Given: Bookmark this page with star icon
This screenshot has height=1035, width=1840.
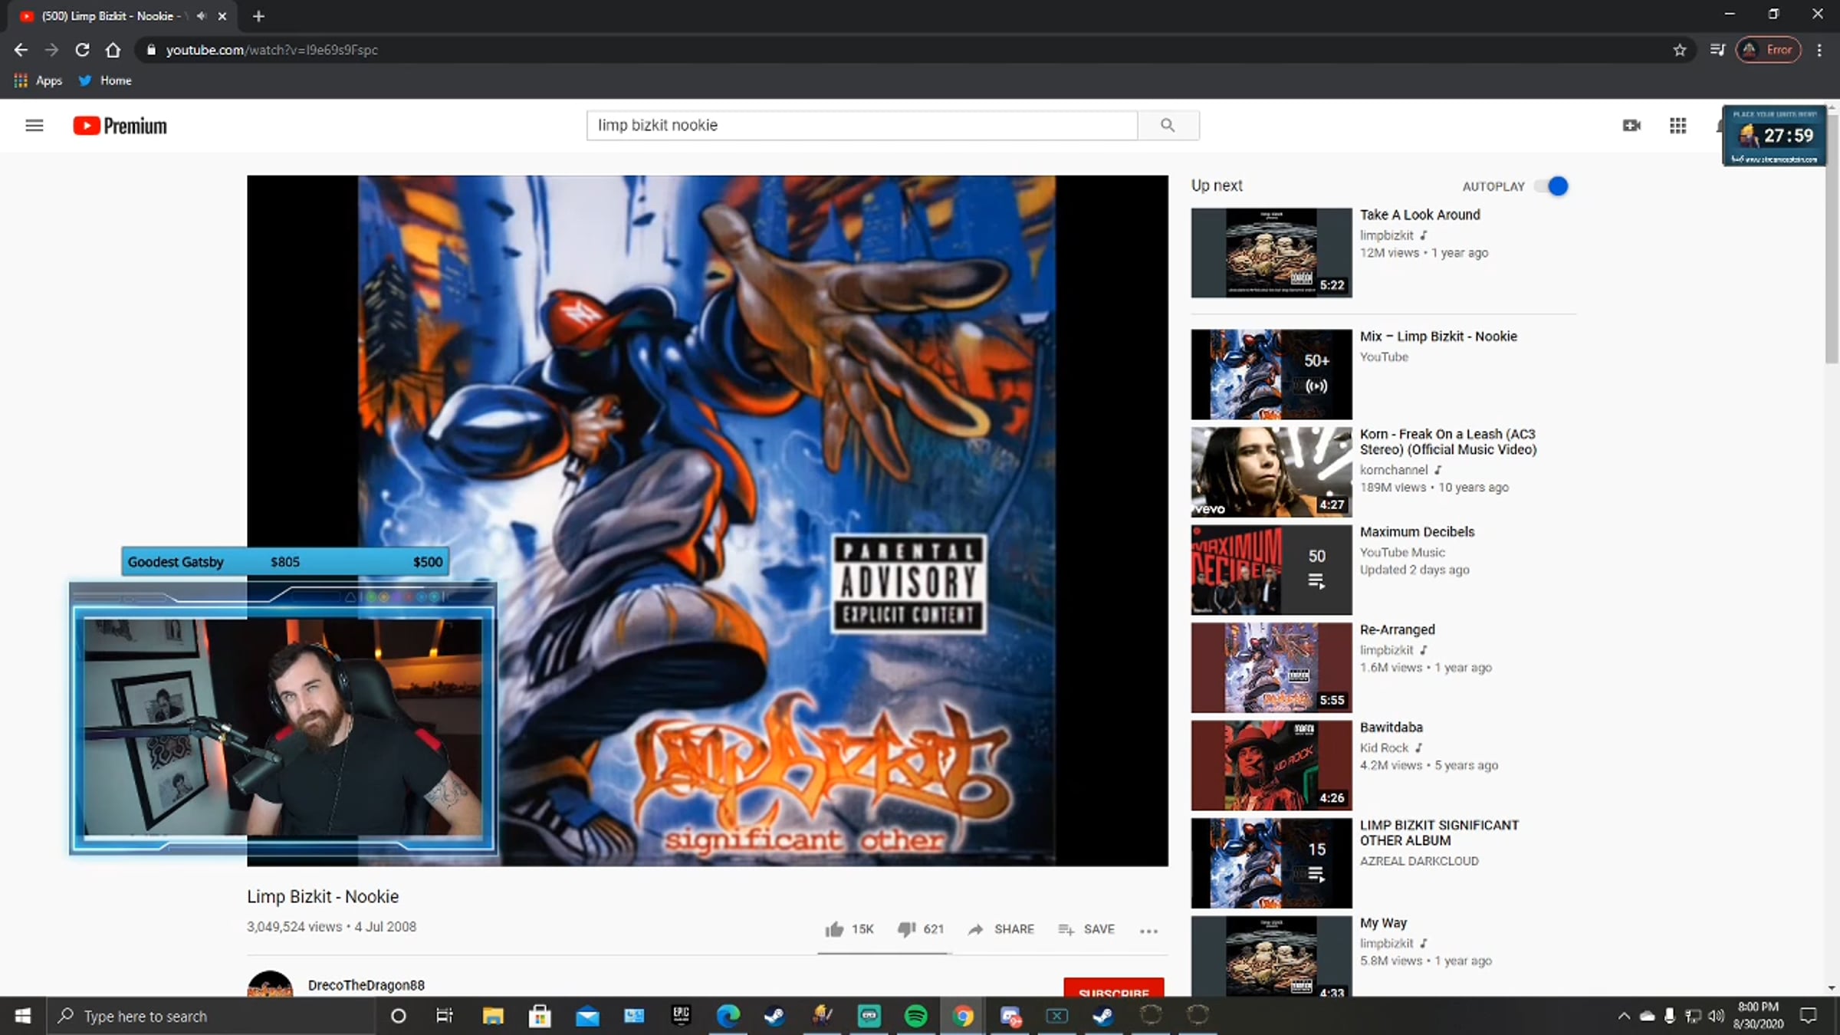Looking at the screenshot, I should pos(1680,50).
